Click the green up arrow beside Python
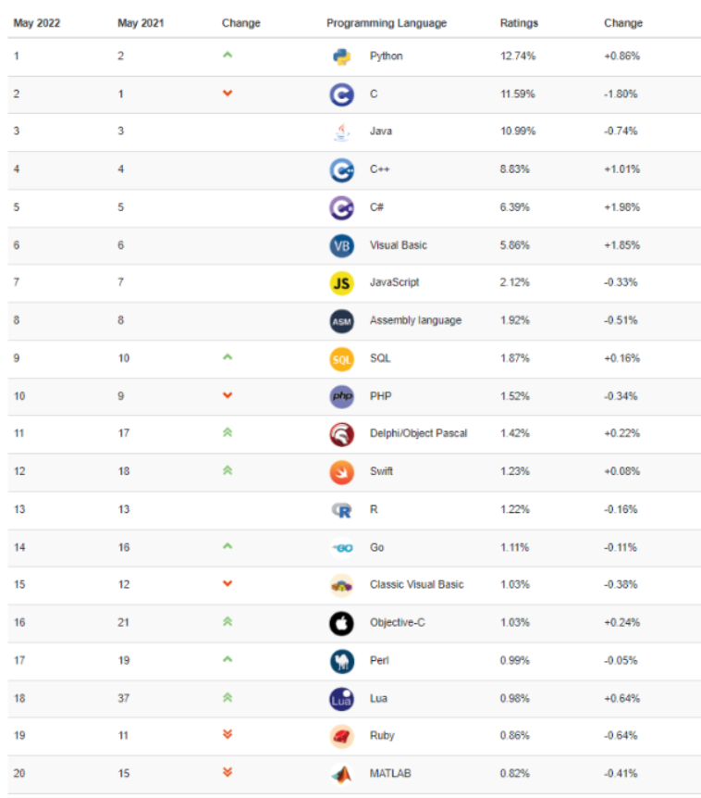This screenshot has width=701, height=798. [228, 56]
